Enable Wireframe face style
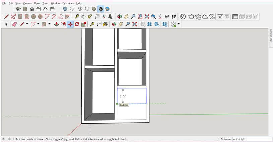This screenshot has height=142, width=274. [x=80, y=9]
